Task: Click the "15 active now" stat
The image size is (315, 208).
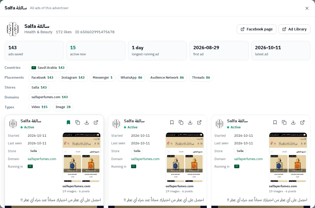Action: point(96,51)
